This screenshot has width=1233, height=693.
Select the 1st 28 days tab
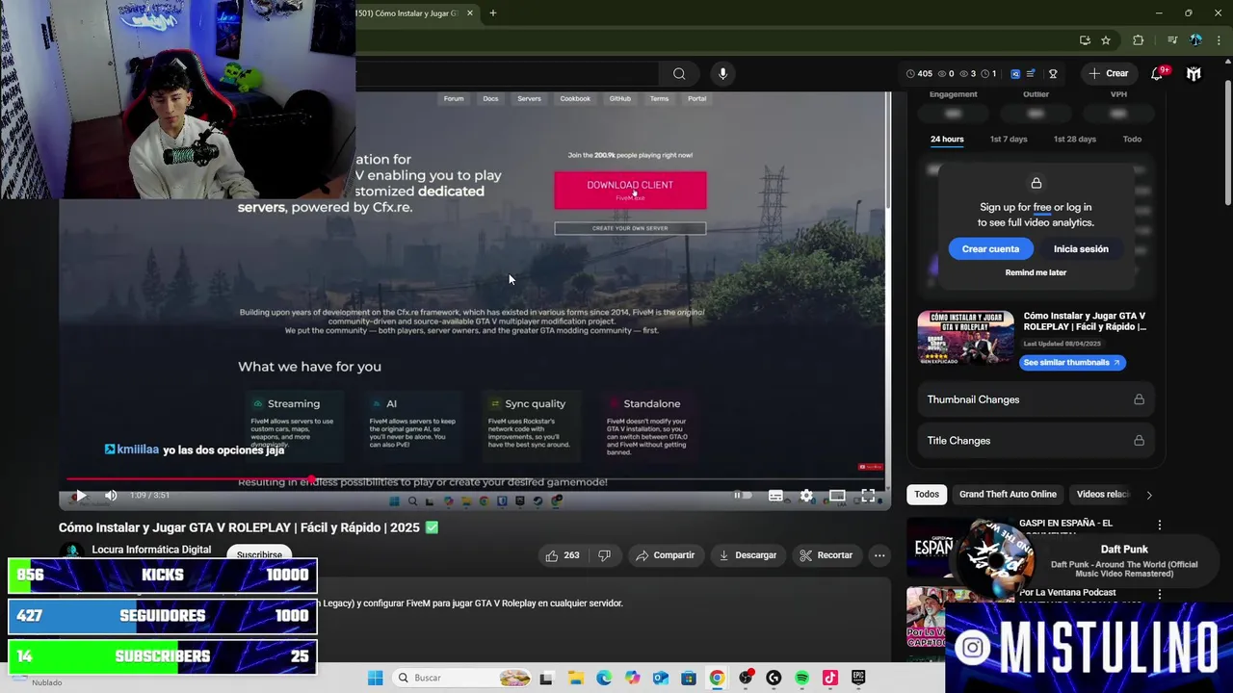coord(1074,139)
